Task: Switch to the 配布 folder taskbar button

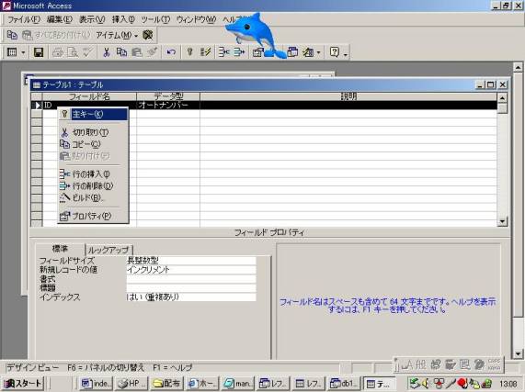Action: (167, 384)
